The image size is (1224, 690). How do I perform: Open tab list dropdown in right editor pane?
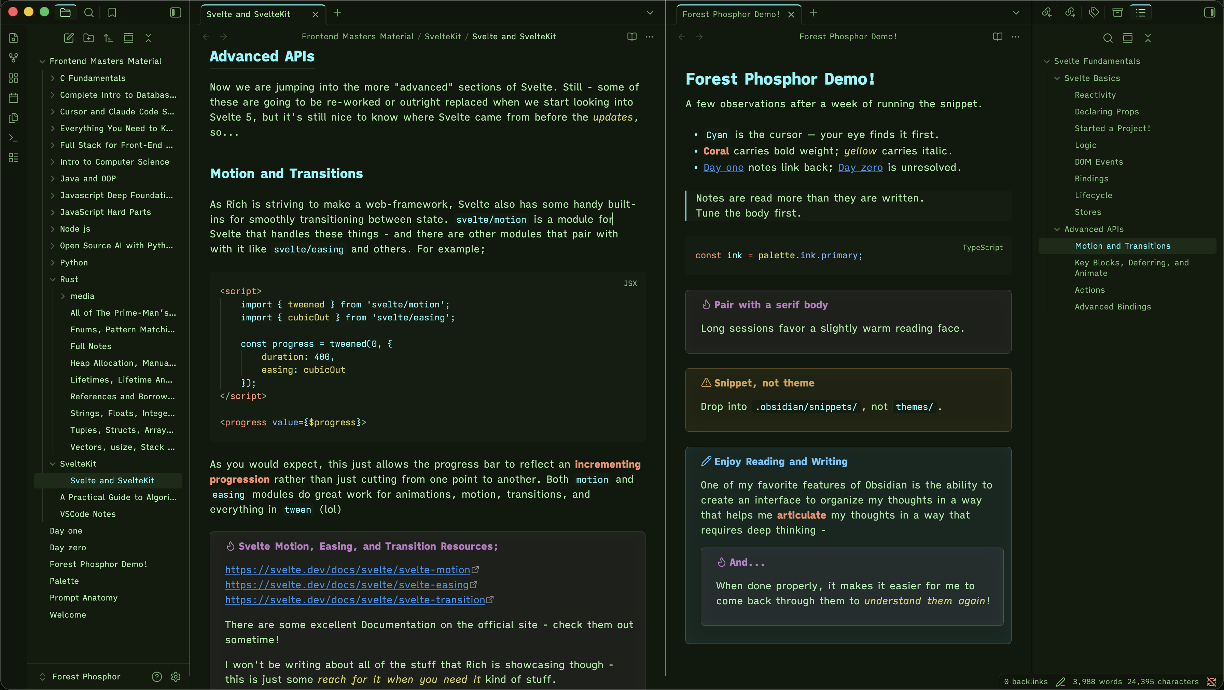click(1016, 13)
